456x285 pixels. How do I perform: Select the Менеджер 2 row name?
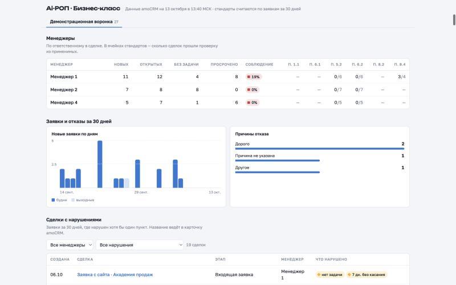pyautogui.click(x=64, y=89)
